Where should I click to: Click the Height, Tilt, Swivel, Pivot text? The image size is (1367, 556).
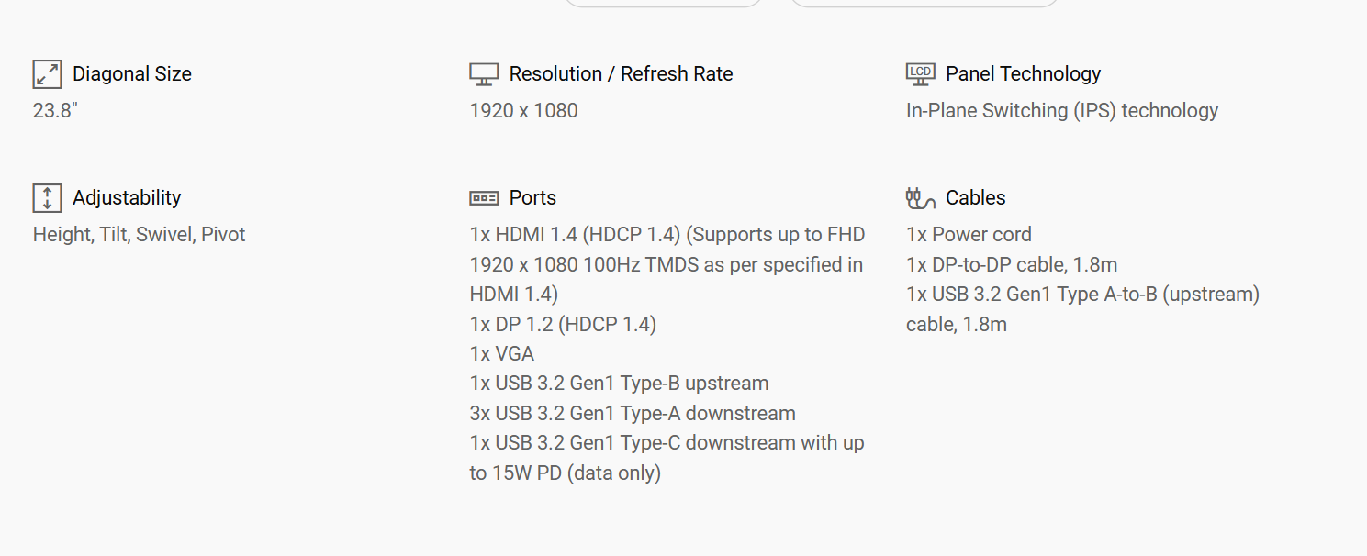[140, 235]
